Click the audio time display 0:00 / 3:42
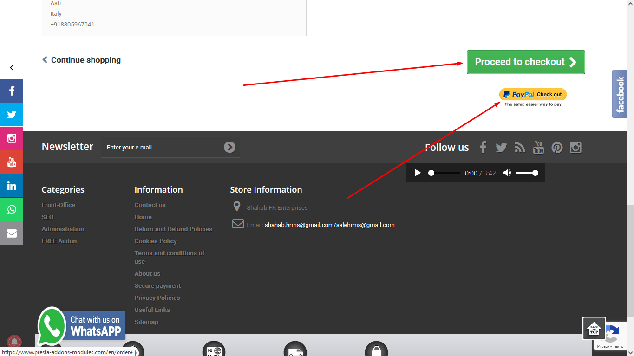 point(480,173)
